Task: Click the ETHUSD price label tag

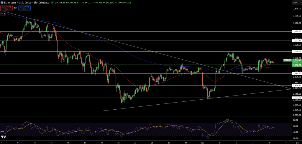Action: coord(287,60)
